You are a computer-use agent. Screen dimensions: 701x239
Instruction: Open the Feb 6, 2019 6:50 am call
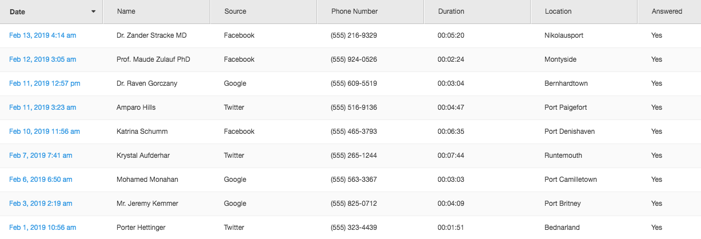click(41, 180)
